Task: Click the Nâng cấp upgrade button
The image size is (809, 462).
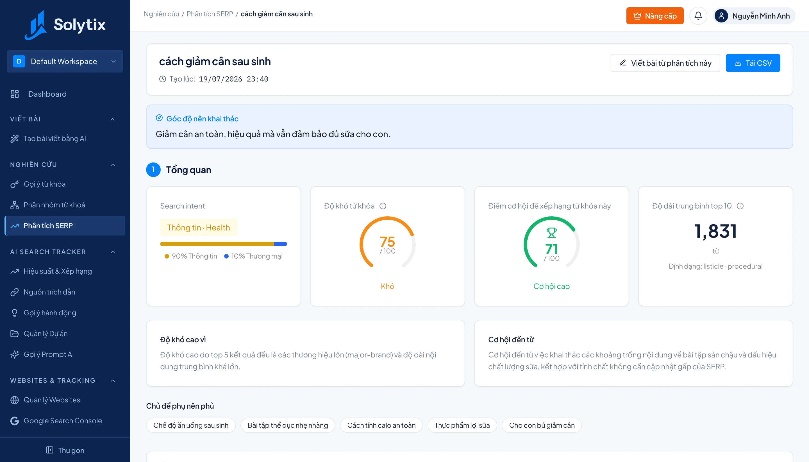Action: coord(655,16)
